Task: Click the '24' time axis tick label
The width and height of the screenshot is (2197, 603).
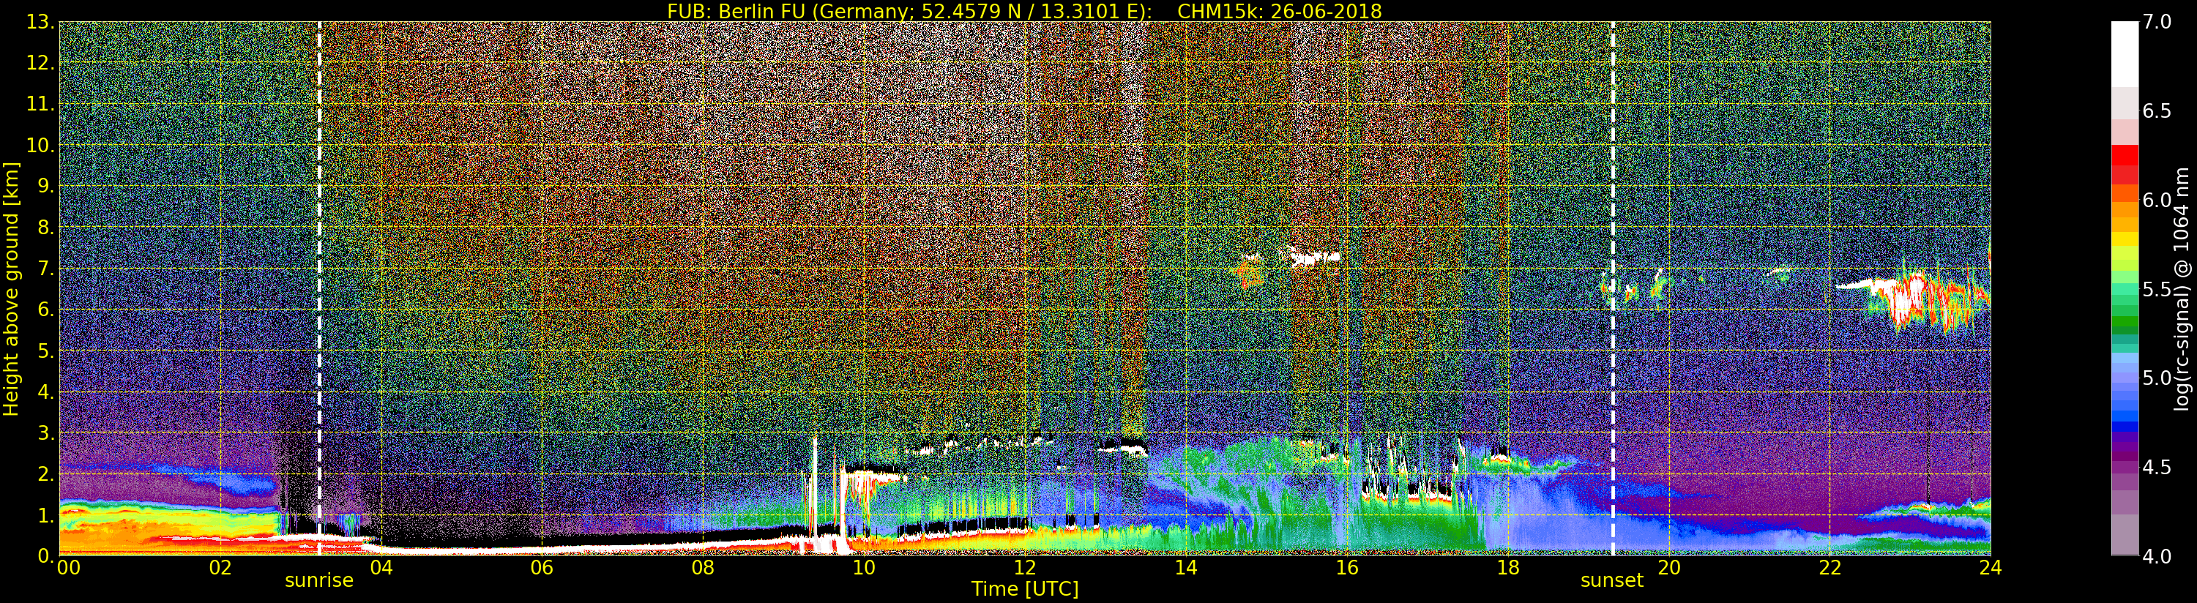Action: point(1991,568)
